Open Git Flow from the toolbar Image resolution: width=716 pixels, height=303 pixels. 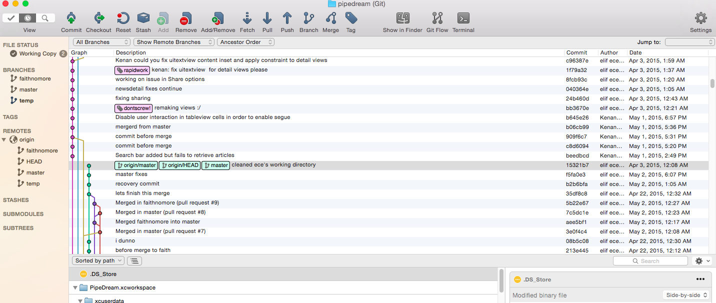tap(437, 19)
